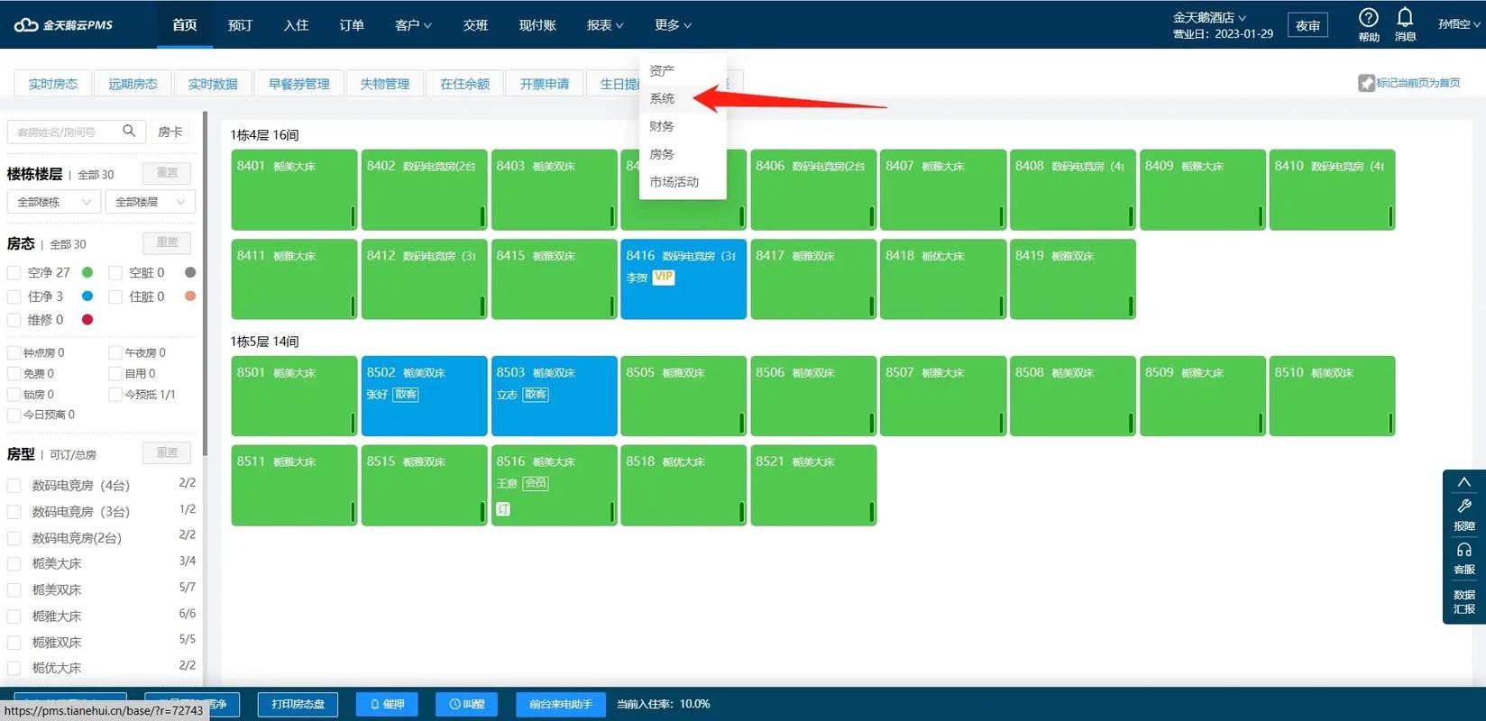Viewport: 1486px width, 721px height.
Task: Open the 报表 dropdown in the top navigation
Action: pyautogui.click(x=605, y=25)
